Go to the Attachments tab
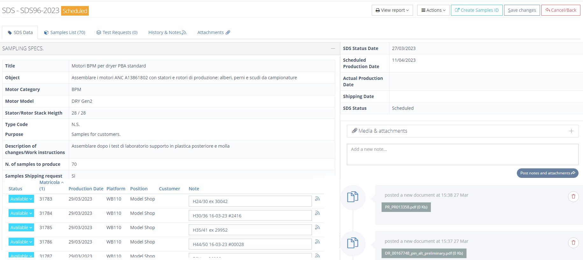 click(x=214, y=32)
